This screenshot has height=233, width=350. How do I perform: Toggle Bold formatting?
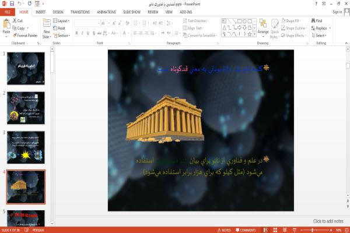(x=76, y=33)
